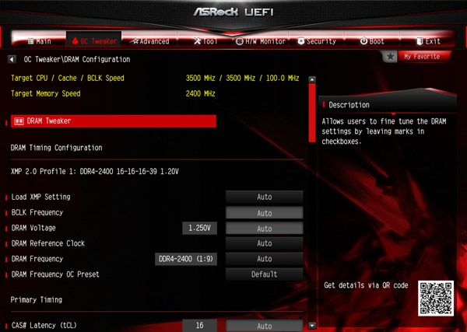Select the DRAM Voltage label
The image size is (467, 332).
pyautogui.click(x=33, y=228)
